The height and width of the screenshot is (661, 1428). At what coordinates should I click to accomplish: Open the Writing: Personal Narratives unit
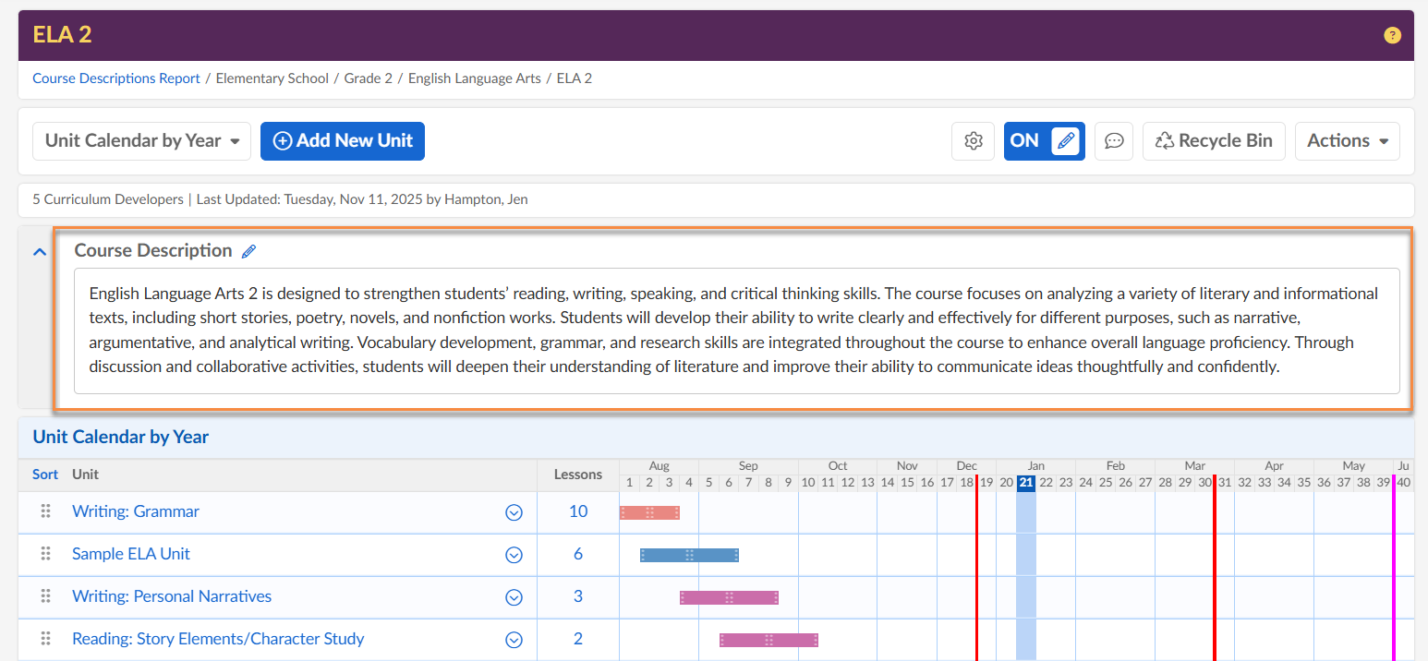pos(172,596)
